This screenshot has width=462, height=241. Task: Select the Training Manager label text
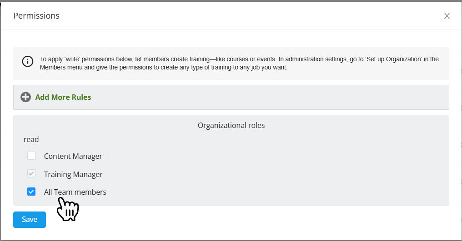click(x=73, y=174)
